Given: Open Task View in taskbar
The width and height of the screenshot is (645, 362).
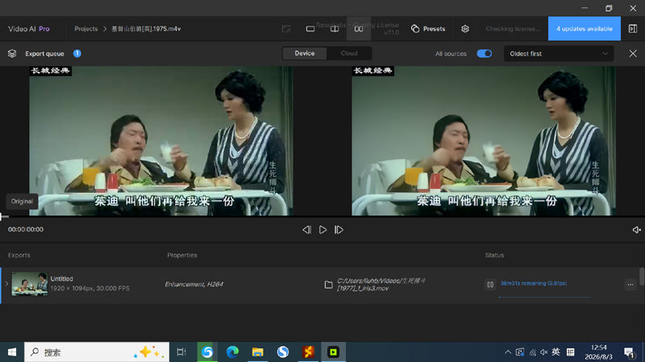Looking at the screenshot, I should point(181,352).
